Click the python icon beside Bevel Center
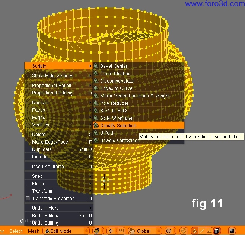 [x=96, y=66]
